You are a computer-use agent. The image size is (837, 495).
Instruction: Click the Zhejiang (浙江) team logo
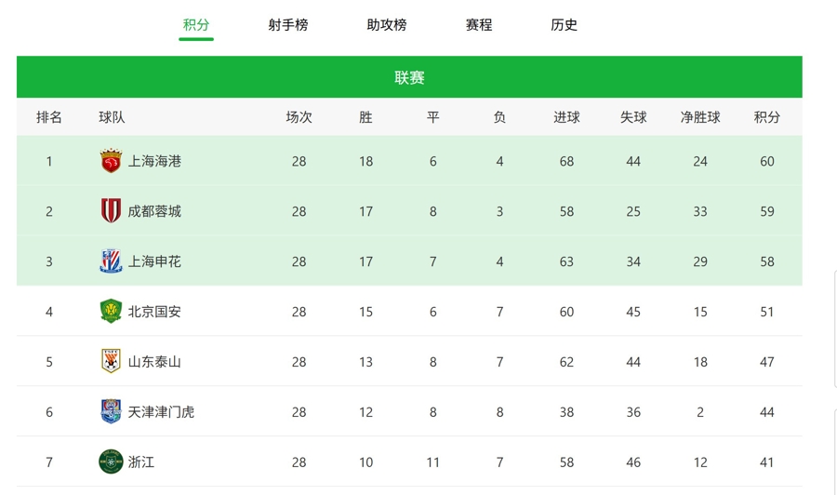pos(111,462)
